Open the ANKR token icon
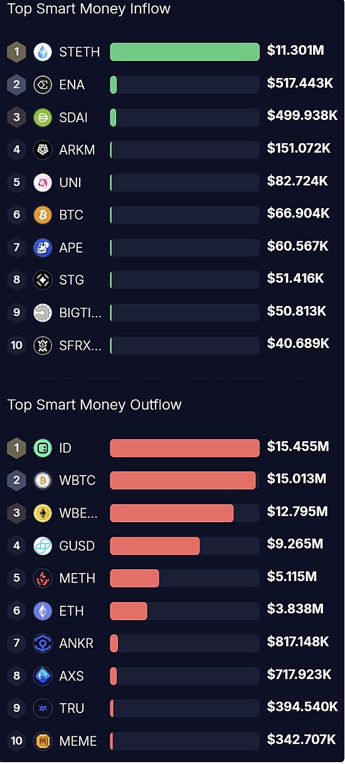Image resolution: width=345 pixels, height=764 pixels. point(43,643)
